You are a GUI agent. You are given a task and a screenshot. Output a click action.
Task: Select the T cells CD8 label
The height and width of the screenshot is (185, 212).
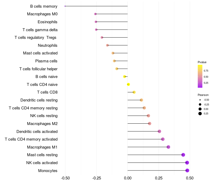[x=47, y=92]
